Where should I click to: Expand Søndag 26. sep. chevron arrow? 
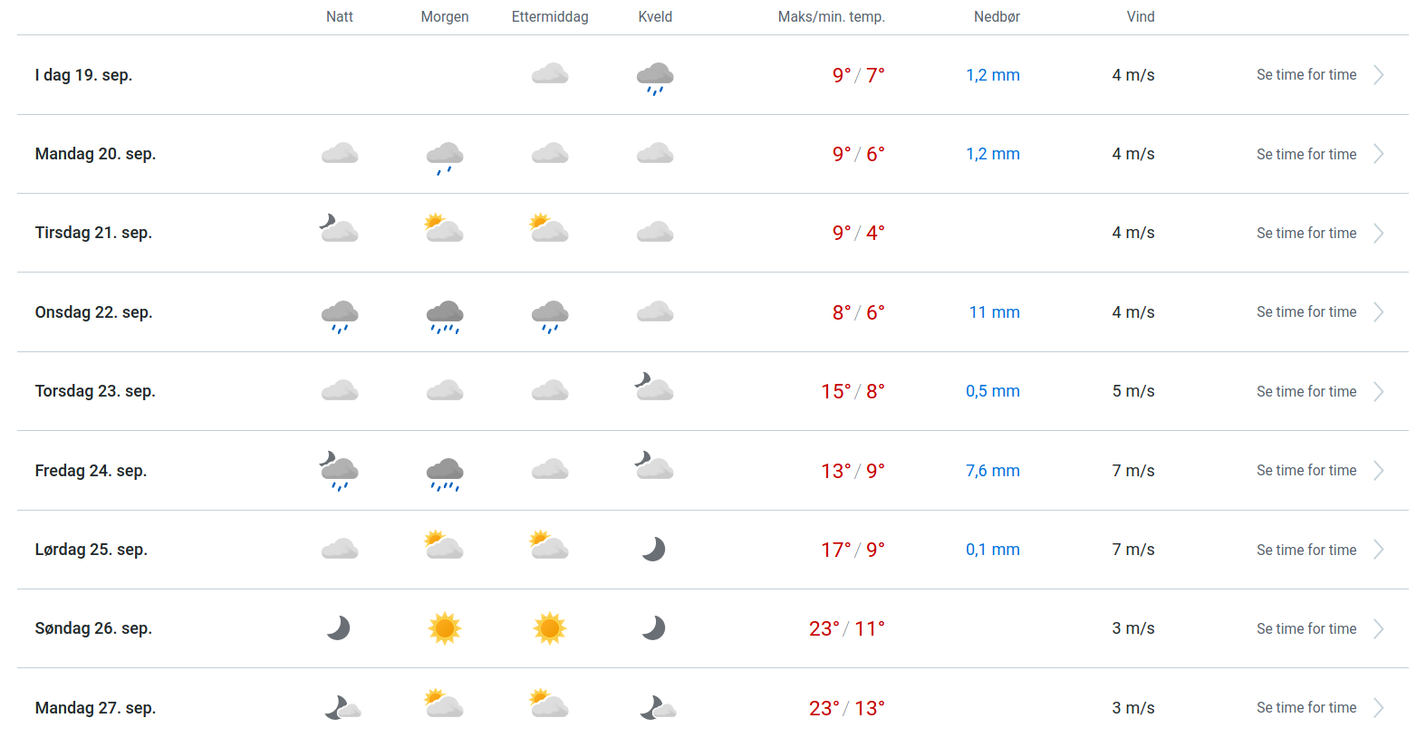pos(1379,629)
